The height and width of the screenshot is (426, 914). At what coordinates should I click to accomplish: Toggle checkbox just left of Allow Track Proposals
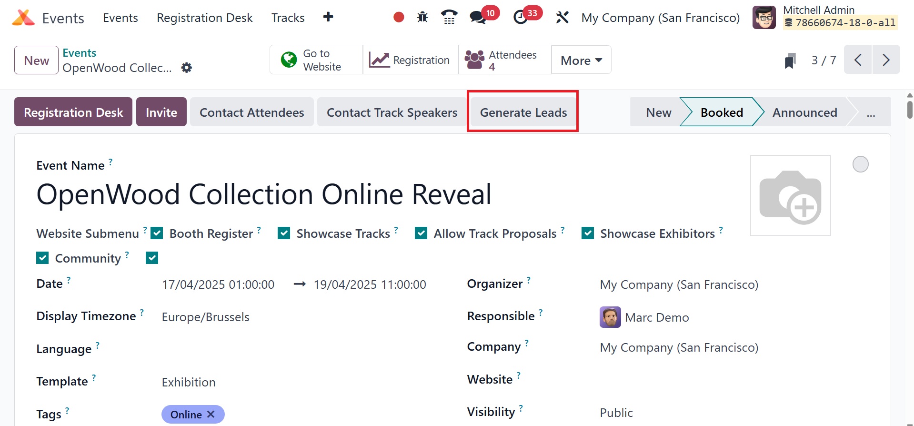pos(421,233)
